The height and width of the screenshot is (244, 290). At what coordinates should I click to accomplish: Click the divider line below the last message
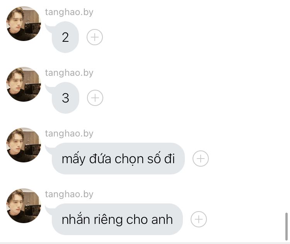point(145,243)
